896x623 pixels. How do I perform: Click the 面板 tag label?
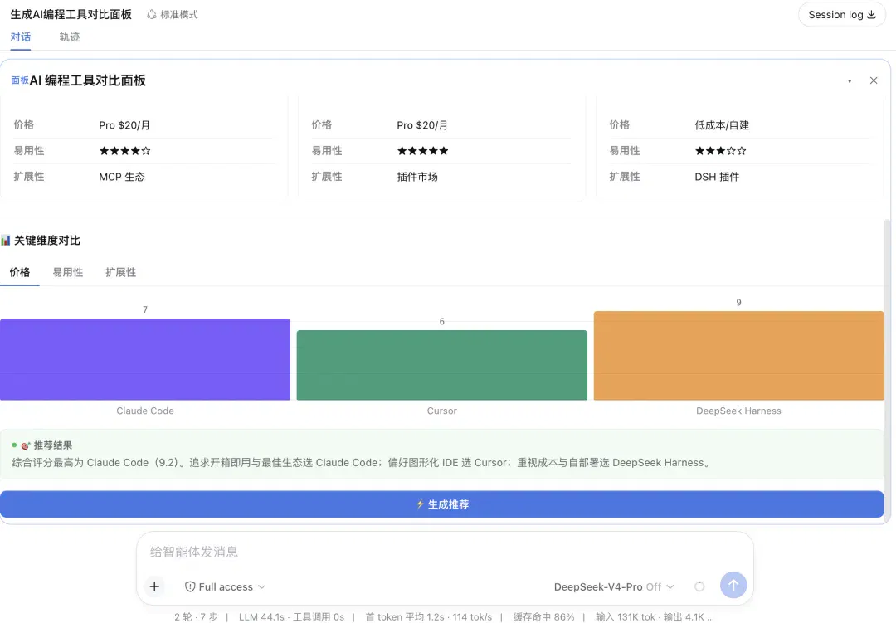(20, 80)
